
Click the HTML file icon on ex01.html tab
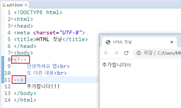[4, 5]
